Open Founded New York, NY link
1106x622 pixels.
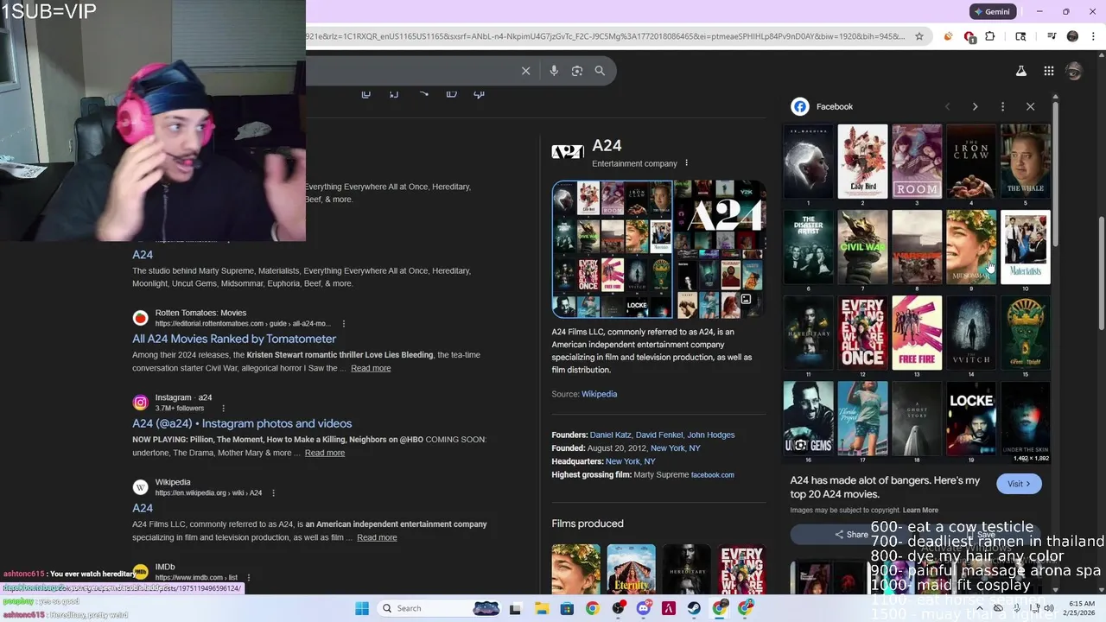pos(676,448)
